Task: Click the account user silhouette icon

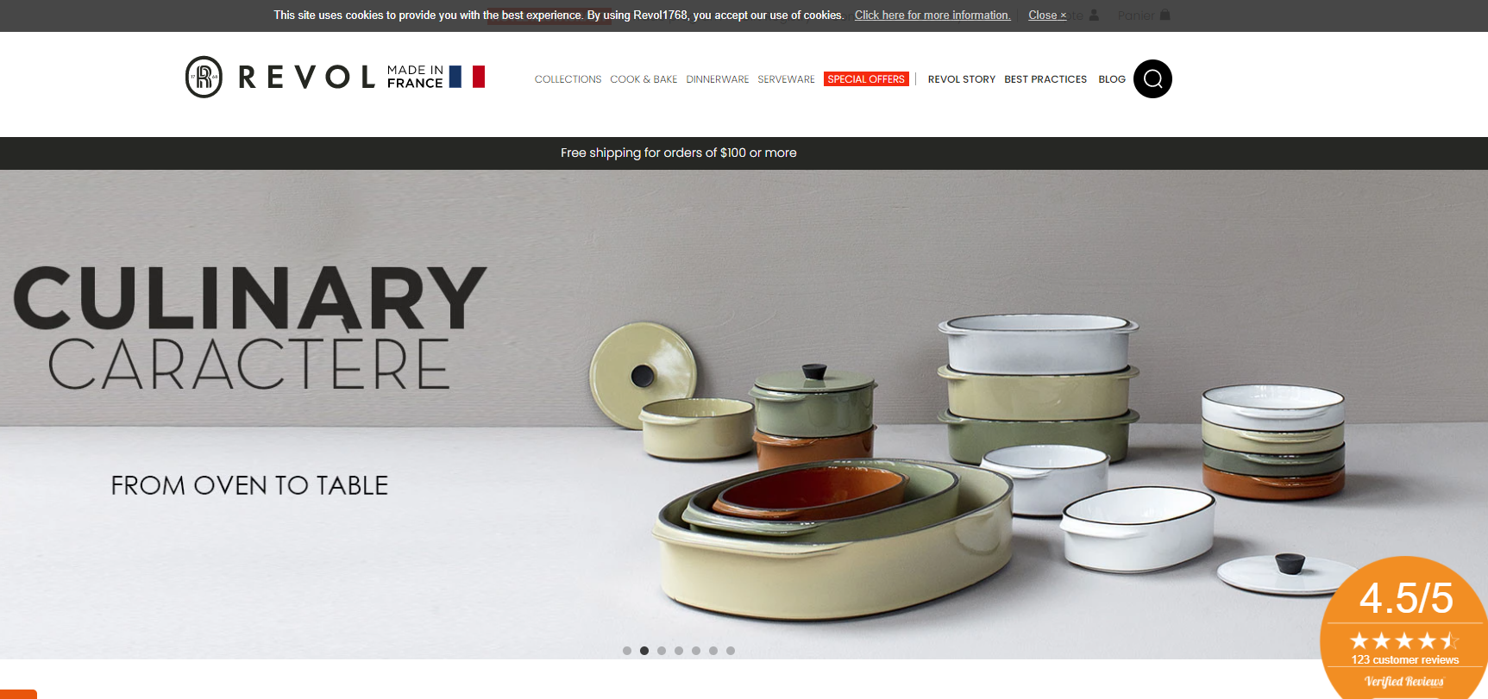Action: (1094, 15)
